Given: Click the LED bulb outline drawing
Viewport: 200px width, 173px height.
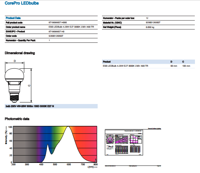Looking at the screenshot, I should [x=14, y=85].
